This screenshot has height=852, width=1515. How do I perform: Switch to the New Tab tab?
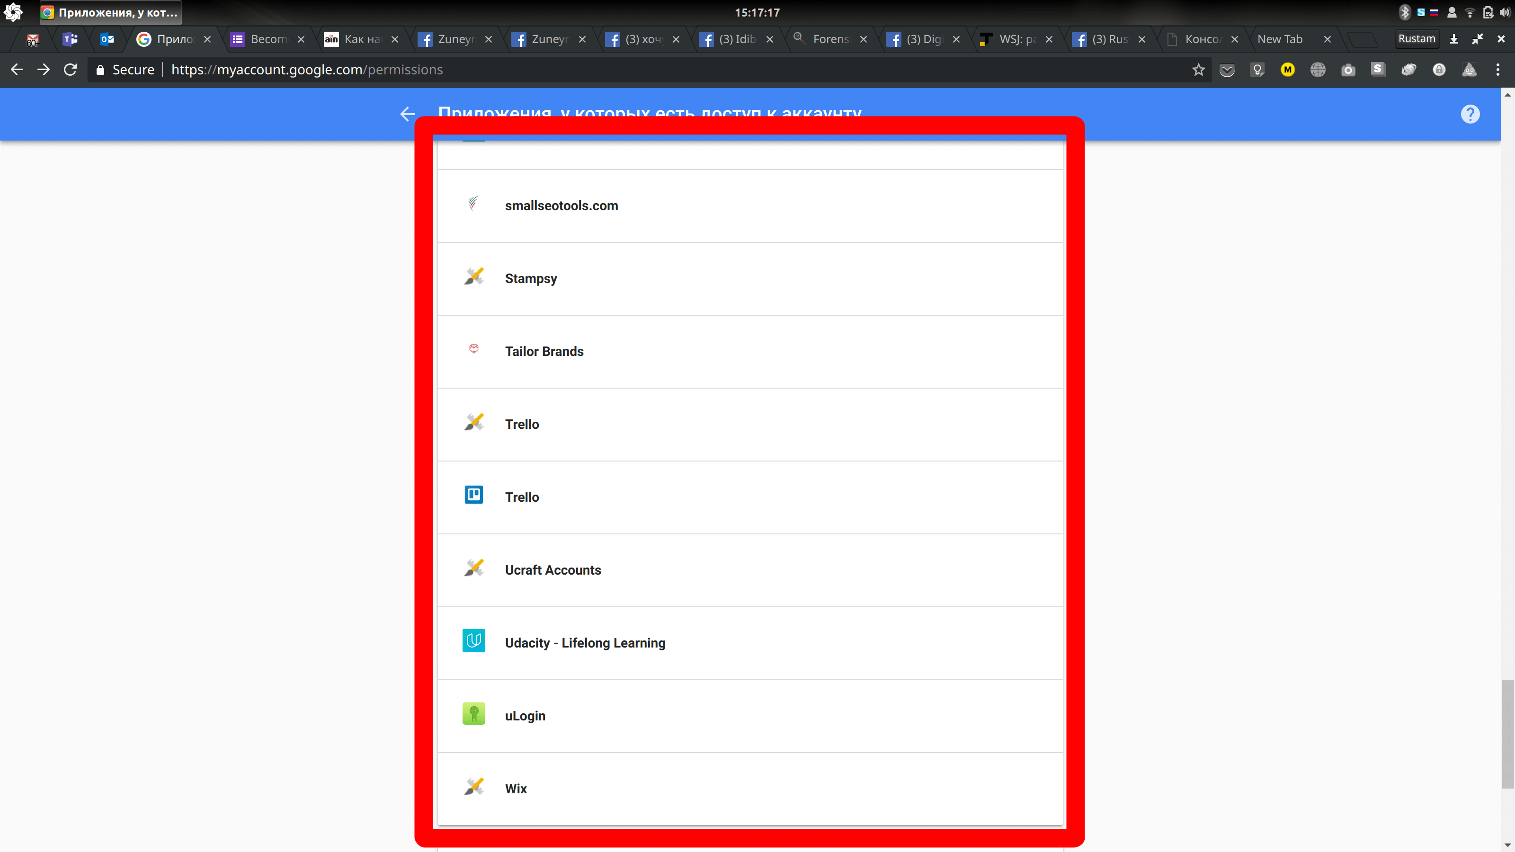coord(1280,39)
